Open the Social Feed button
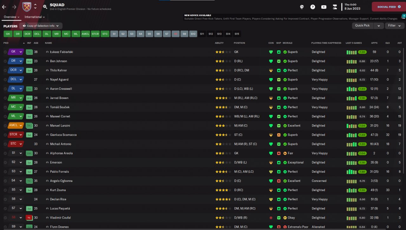406x230 pixels. coord(389,7)
